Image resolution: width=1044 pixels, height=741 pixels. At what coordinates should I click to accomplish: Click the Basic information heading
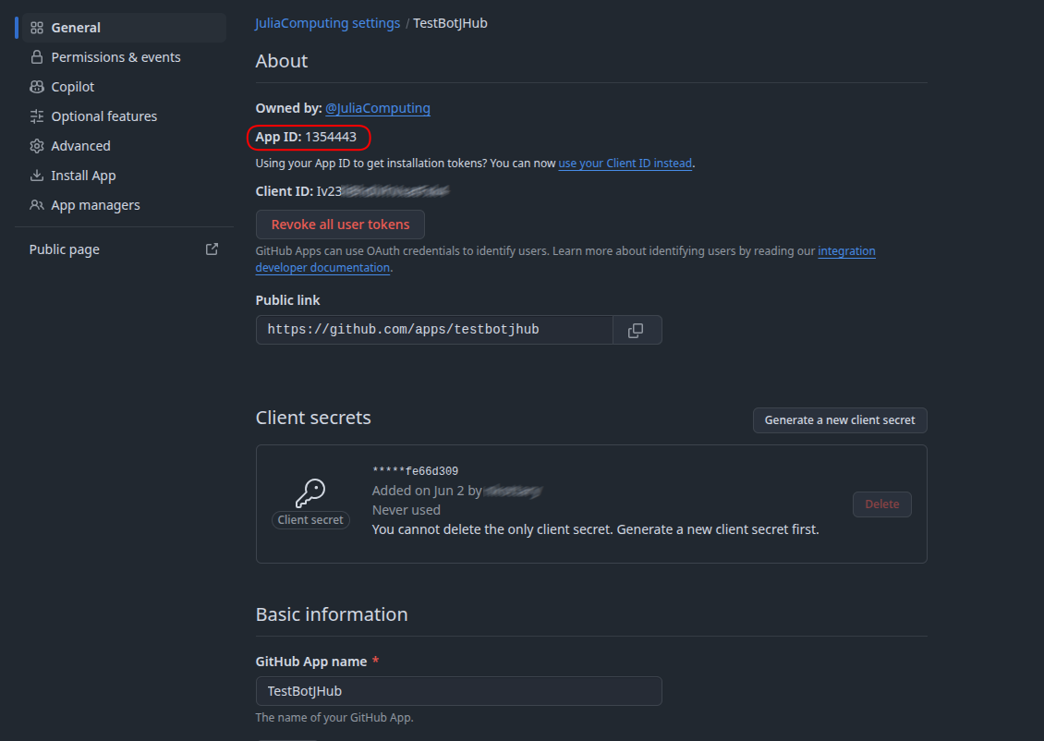[332, 614]
